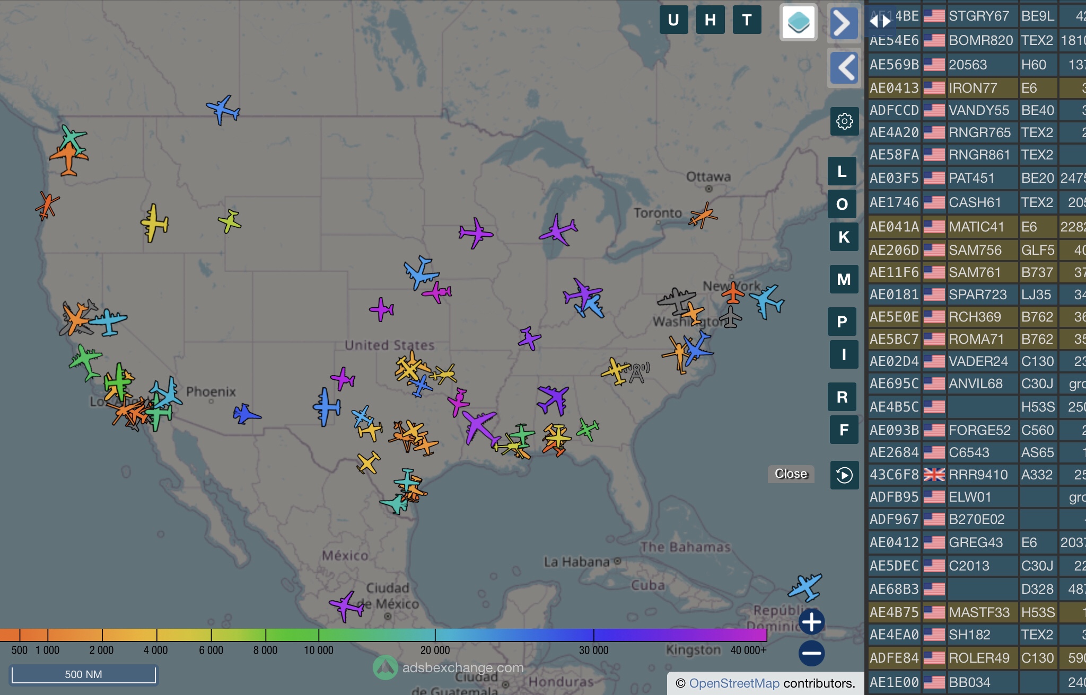Select the teal aircraft in south Texas
1086x695 pixels.
(x=395, y=503)
